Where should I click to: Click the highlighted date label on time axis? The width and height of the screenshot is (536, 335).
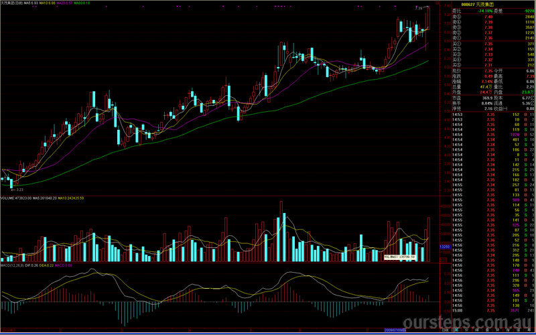[x=395, y=330]
